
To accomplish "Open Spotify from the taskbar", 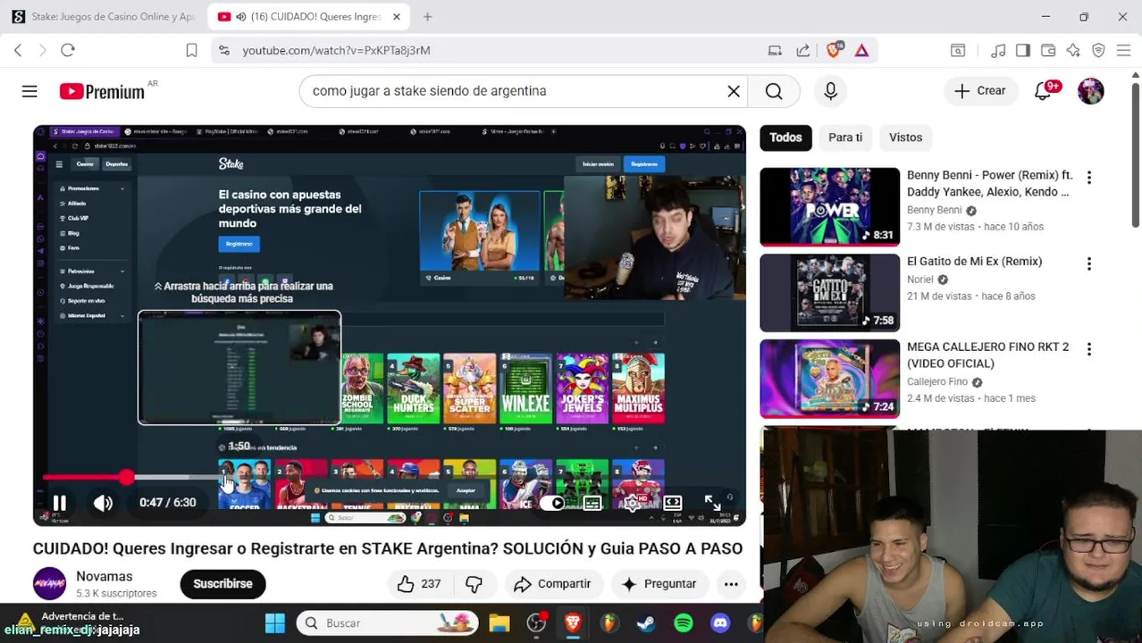I will tap(684, 623).
